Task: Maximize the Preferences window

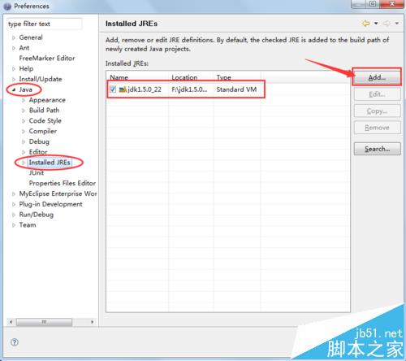Action: pyautogui.click(x=373, y=4)
